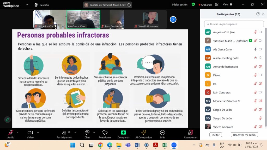Click the Buscar un participante search field
267x150 pixels.
pos(234,24)
